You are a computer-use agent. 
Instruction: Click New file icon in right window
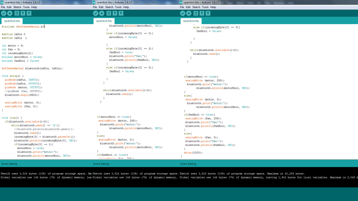click(196, 13)
